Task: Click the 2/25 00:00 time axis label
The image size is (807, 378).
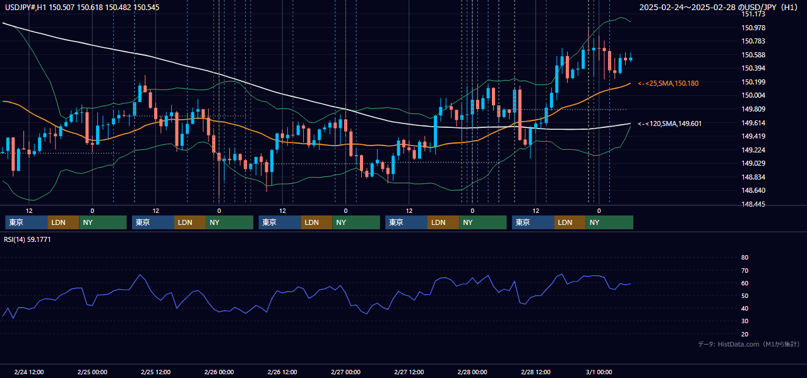Action: pyautogui.click(x=92, y=372)
